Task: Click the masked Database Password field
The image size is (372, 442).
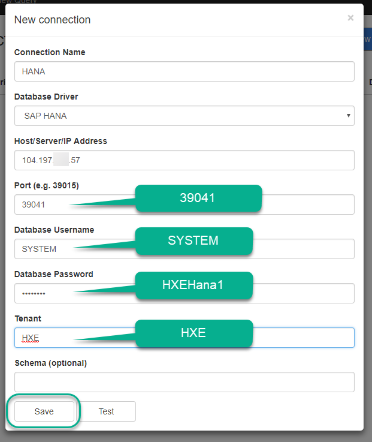Action: [x=184, y=293]
